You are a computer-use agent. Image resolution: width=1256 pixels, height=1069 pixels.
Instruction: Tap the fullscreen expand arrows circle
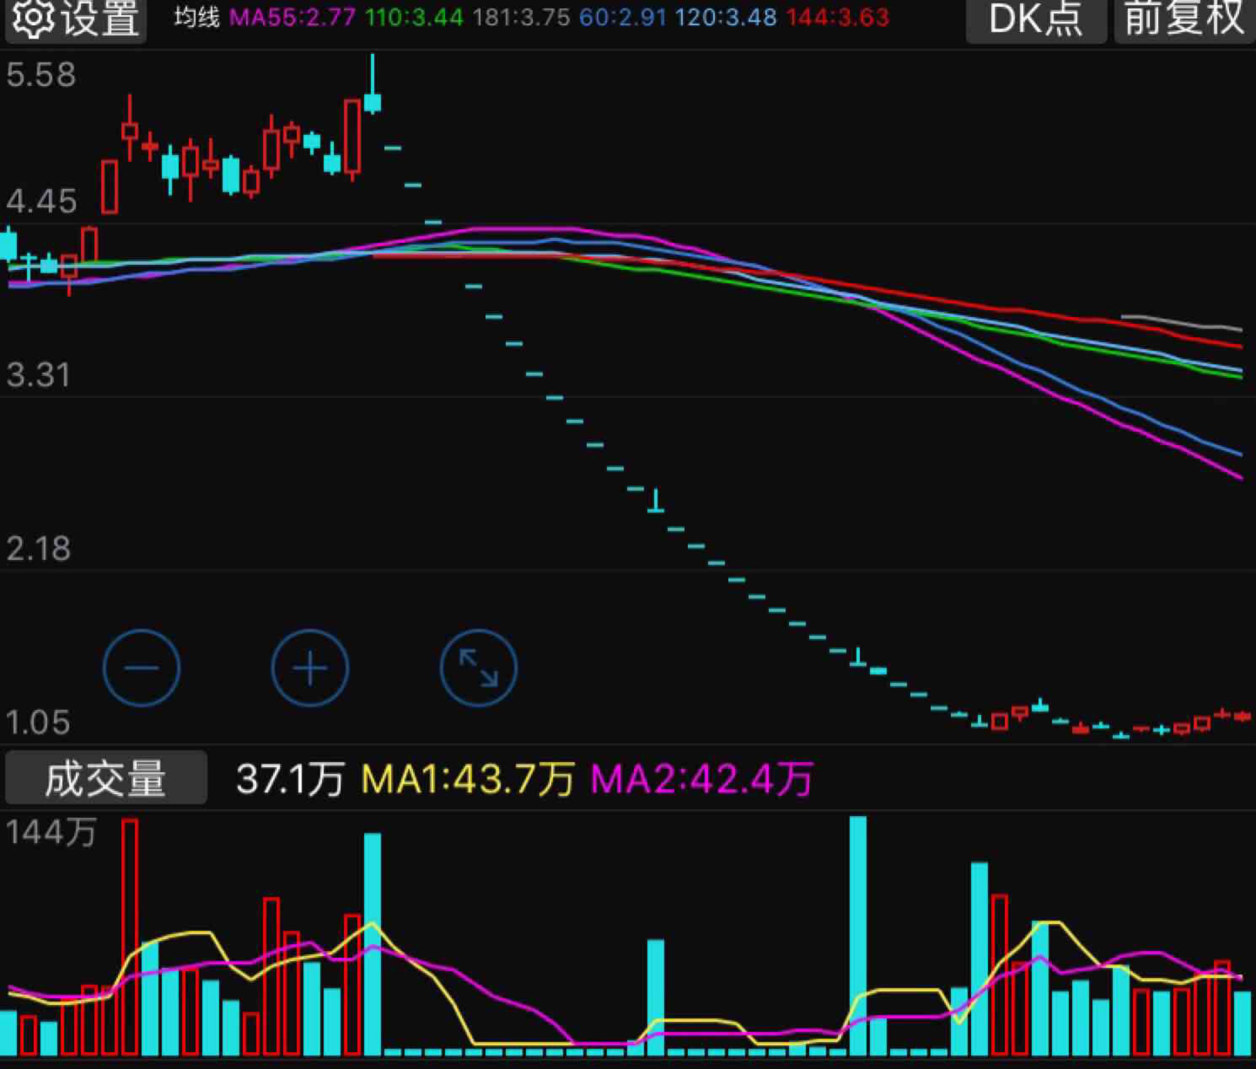click(x=478, y=668)
